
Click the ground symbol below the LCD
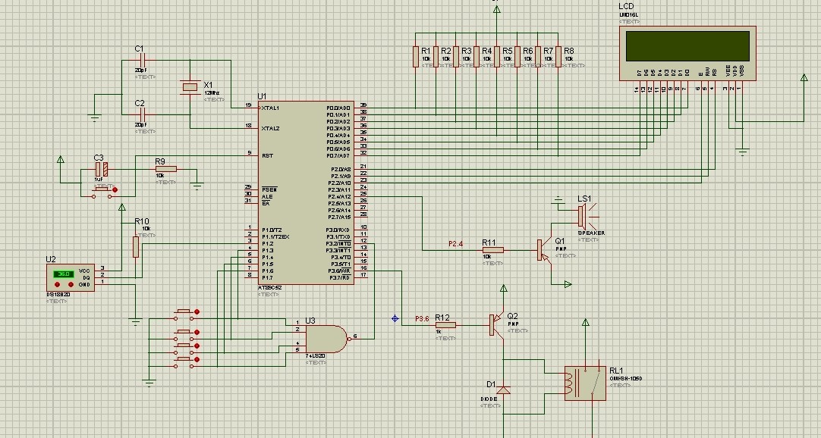click(x=742, y=152)
